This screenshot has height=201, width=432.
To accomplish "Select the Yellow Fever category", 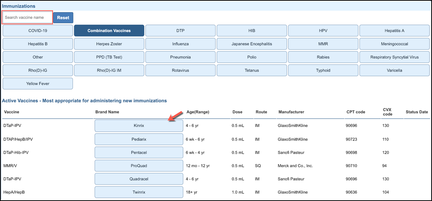I will (38, 84).
